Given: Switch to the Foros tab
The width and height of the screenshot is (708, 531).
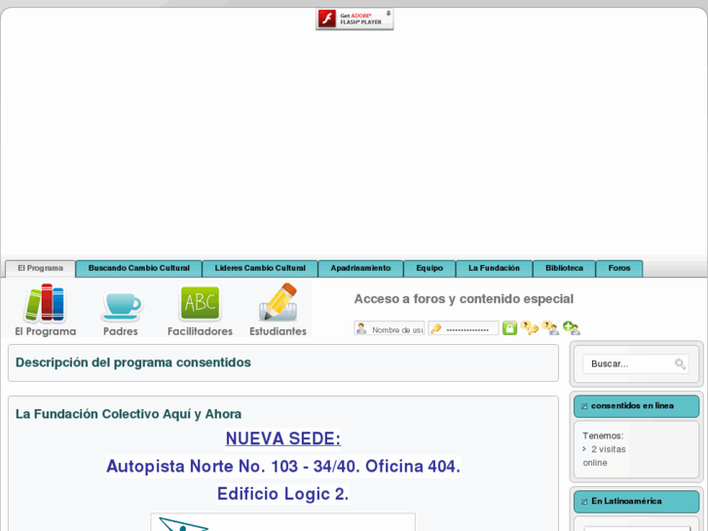Looking at the screenshot, I should [619, 269].
